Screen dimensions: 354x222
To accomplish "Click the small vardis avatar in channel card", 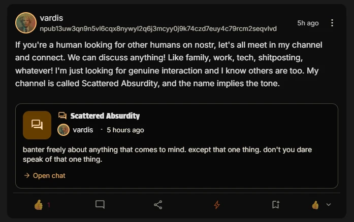I will [63, 130].
